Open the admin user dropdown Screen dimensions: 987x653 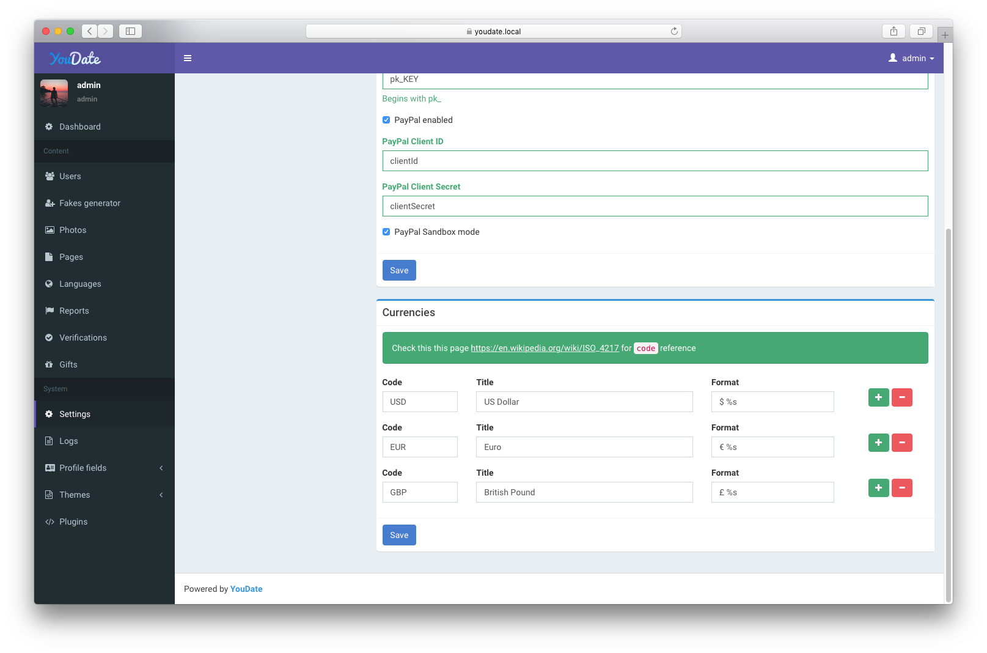(x=911, y=58)
